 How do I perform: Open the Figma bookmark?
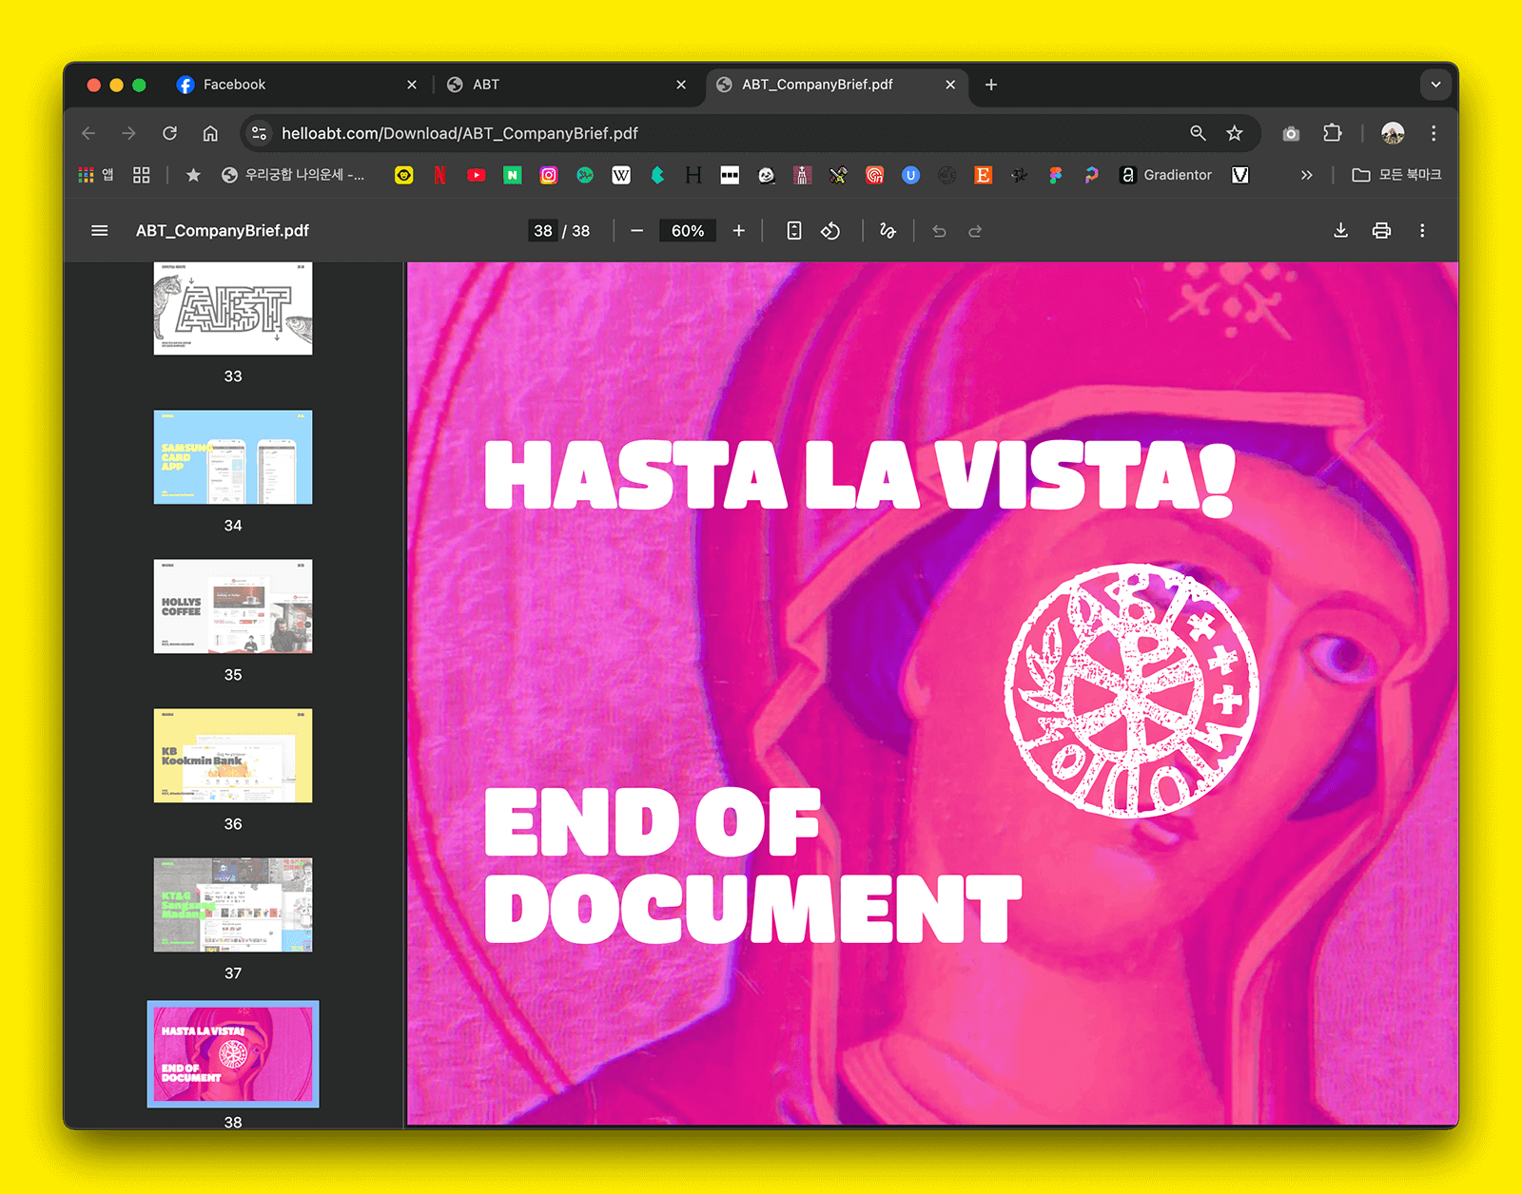click(1055, 175)
